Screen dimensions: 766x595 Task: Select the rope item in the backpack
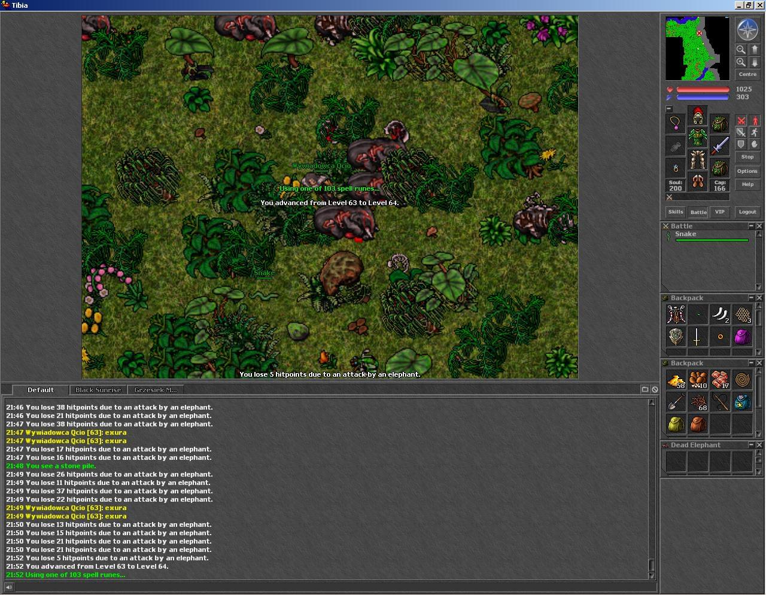click(x=743, y=380)
